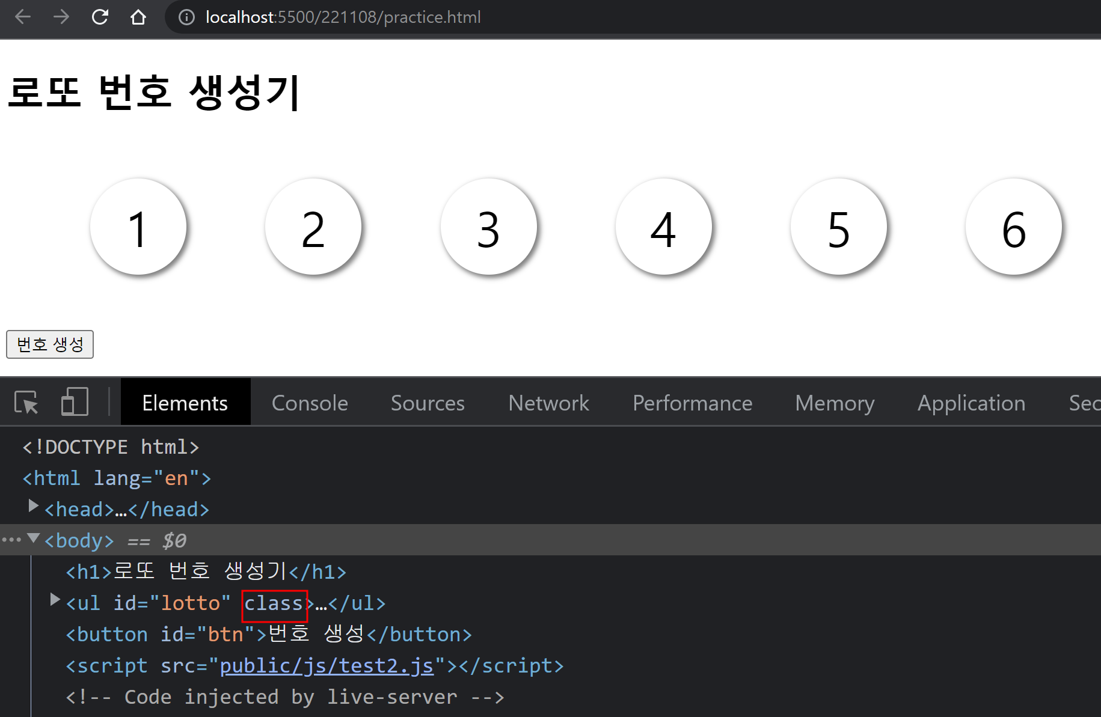This screenshot has height=717, width=1101.
Task: Click lotto ball number 6
Action: [x=1013, y=227]
